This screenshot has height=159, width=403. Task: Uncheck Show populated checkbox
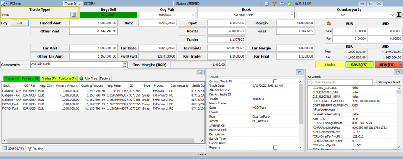(375, 82)
